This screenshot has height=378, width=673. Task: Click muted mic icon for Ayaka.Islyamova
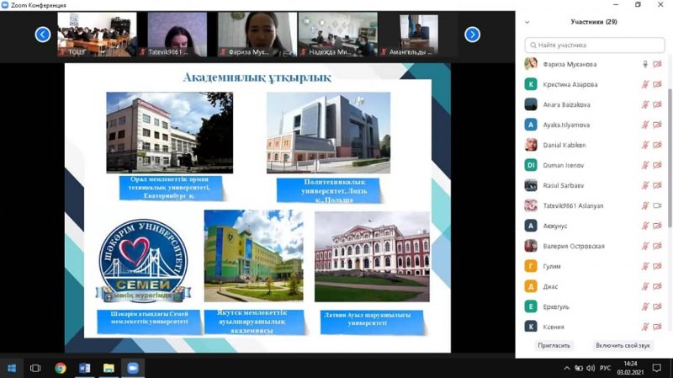(x=644, y=125)
